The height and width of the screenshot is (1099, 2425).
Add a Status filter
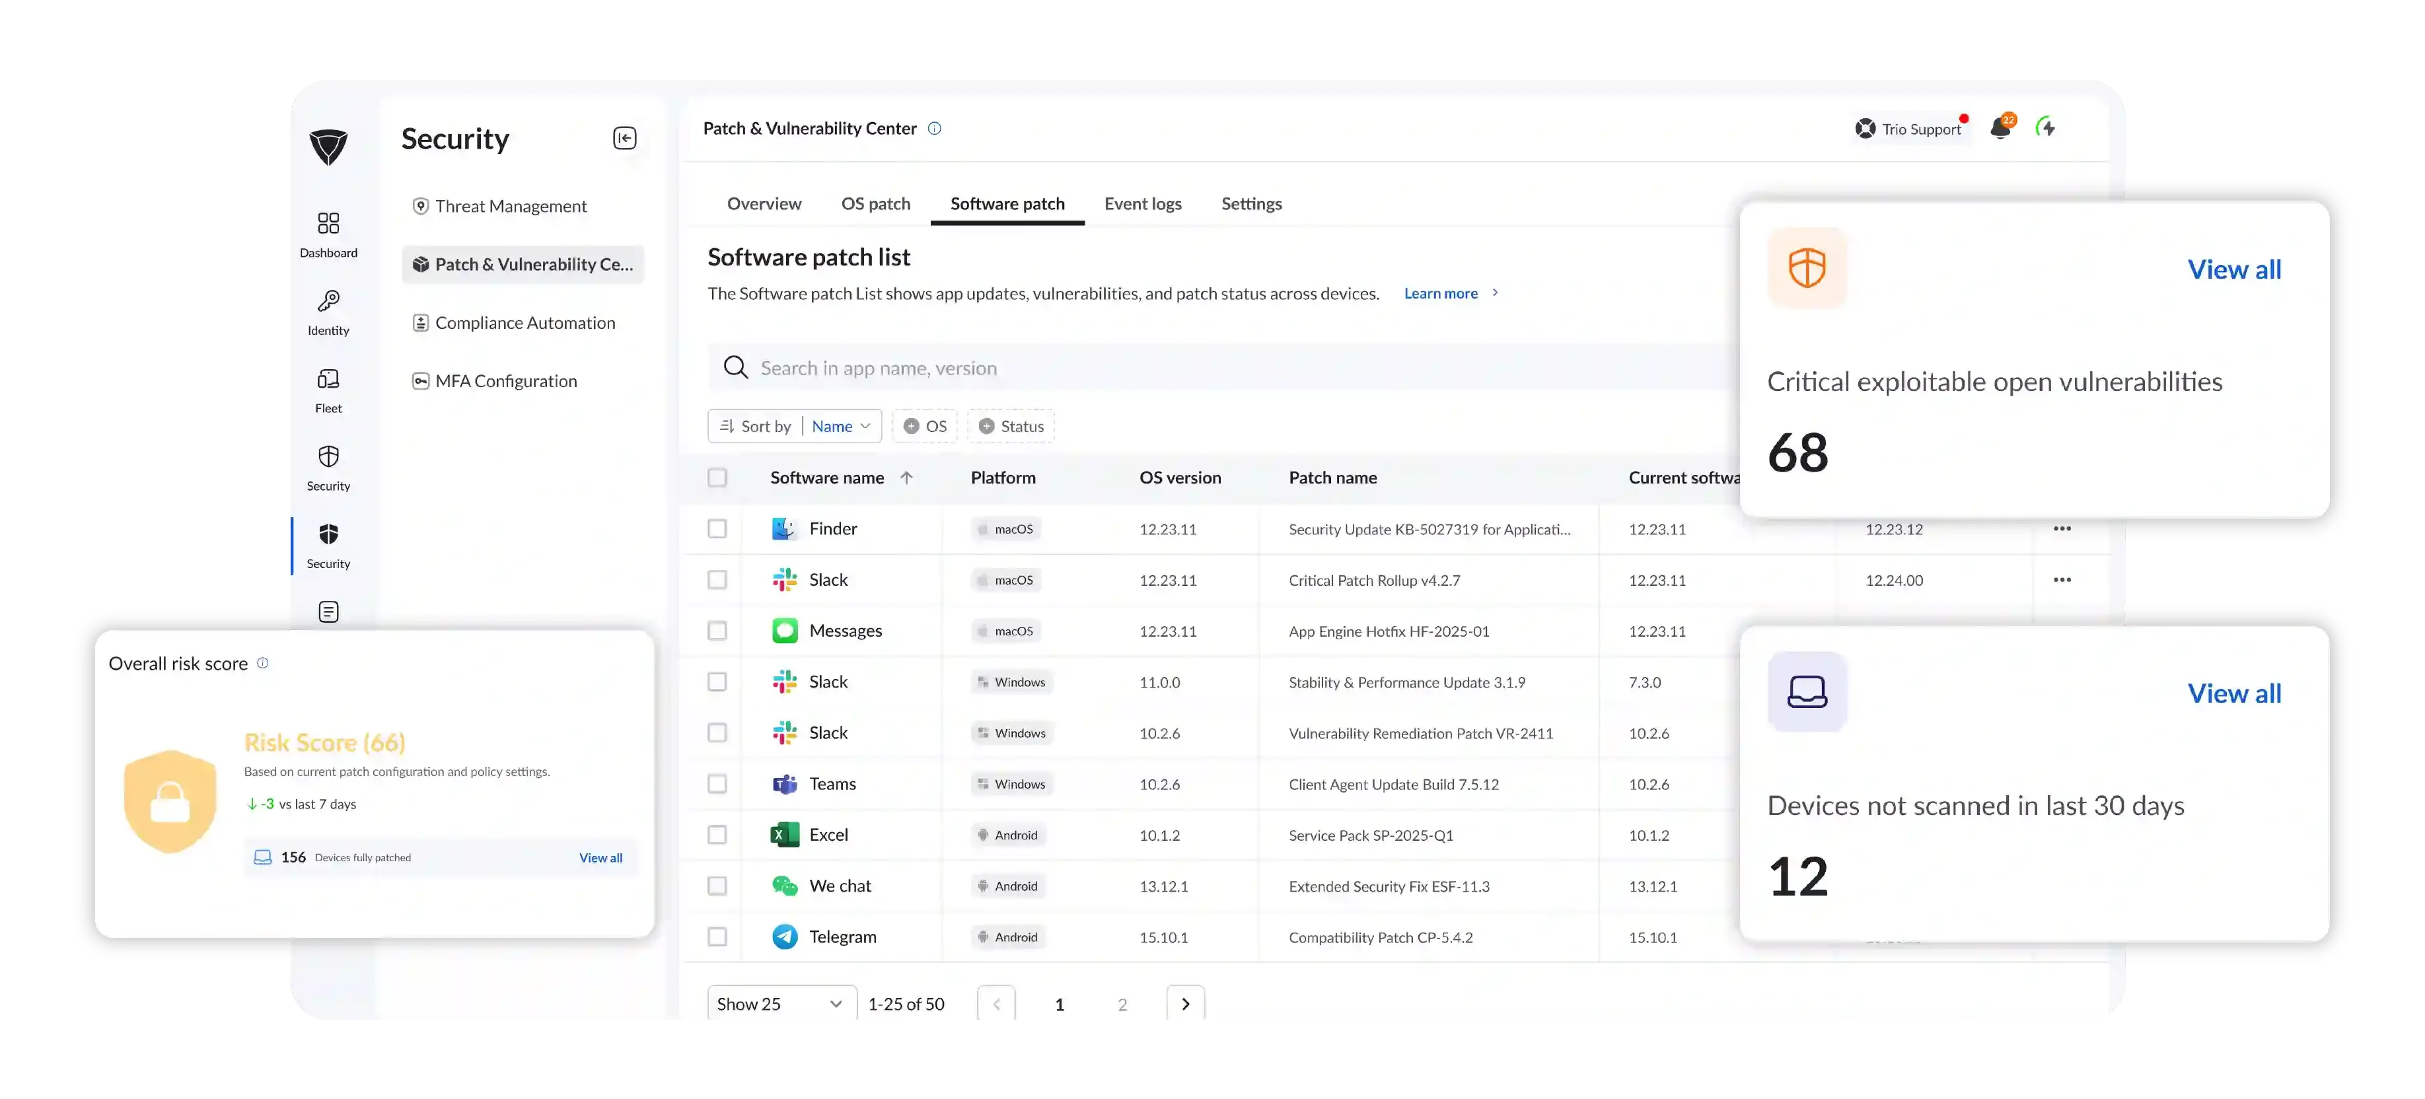(x=1011, y=425)
